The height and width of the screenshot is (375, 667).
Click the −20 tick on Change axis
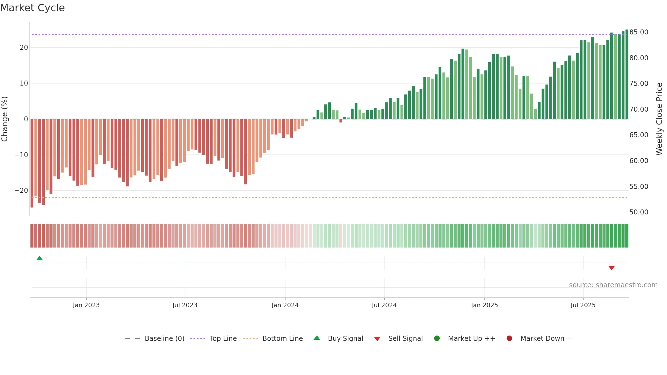[21, 191]
